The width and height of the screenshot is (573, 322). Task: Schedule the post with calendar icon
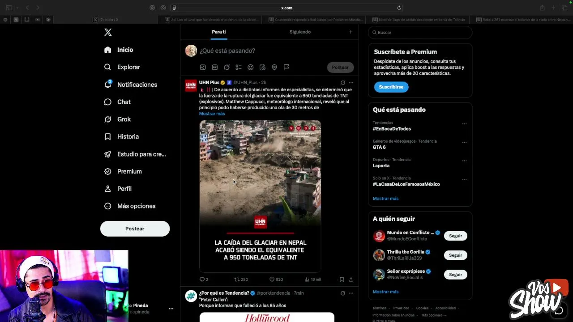click(x=262, y=67)
